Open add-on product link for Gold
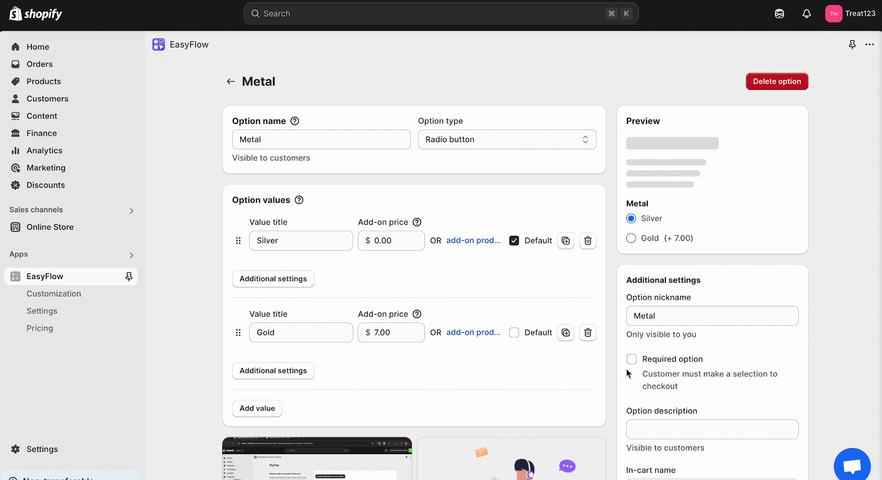Image resolution: width=882 pixels, height=480 pixels. [x=474, y=333]
